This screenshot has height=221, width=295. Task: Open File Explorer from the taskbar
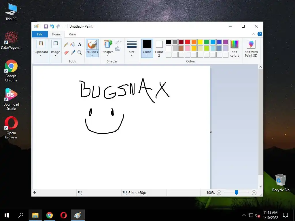tap(35, 215)
